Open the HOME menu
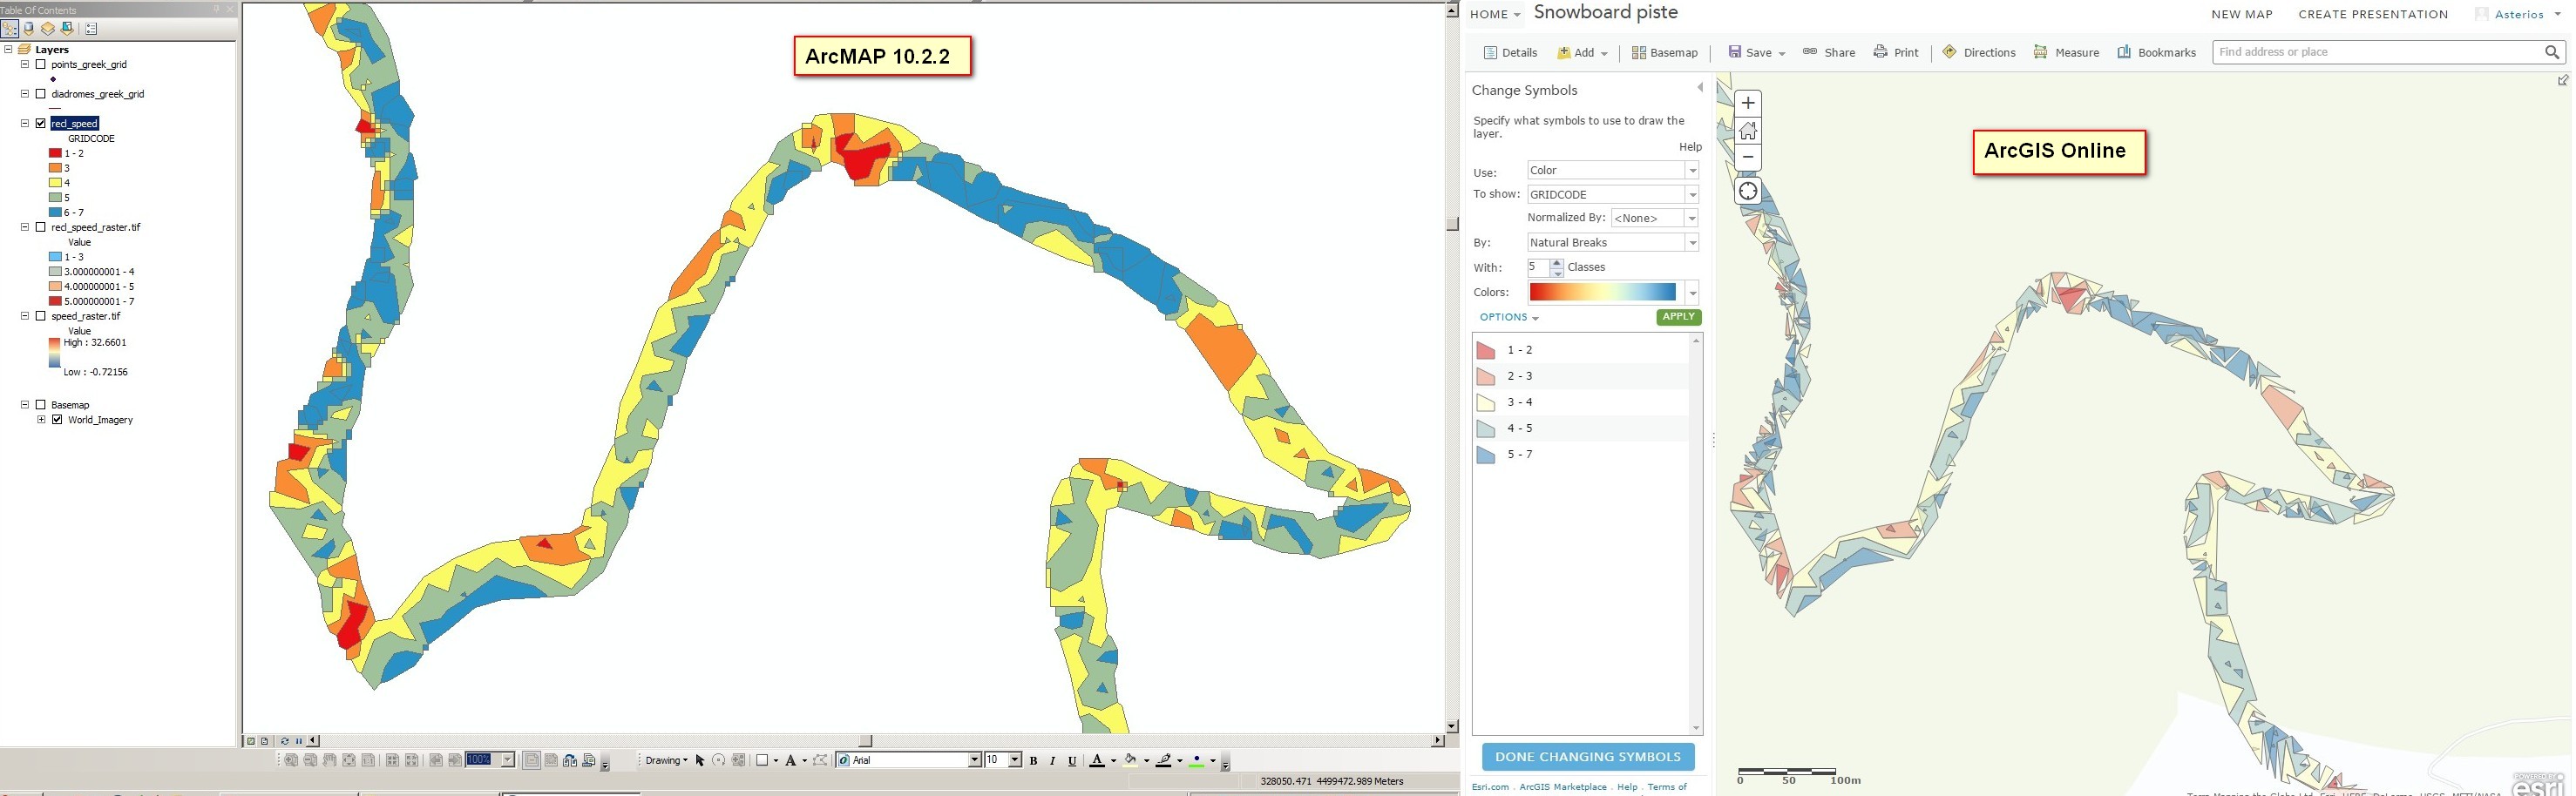 (x=1494, y=15)
